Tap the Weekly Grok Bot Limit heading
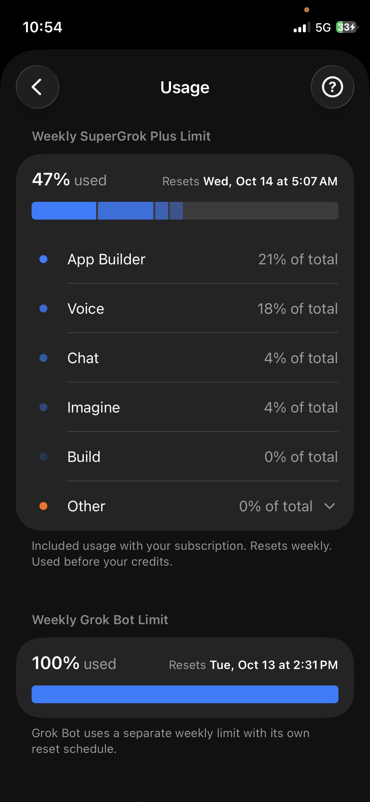This screenshot has height=802, width=370. coord(100,620)
